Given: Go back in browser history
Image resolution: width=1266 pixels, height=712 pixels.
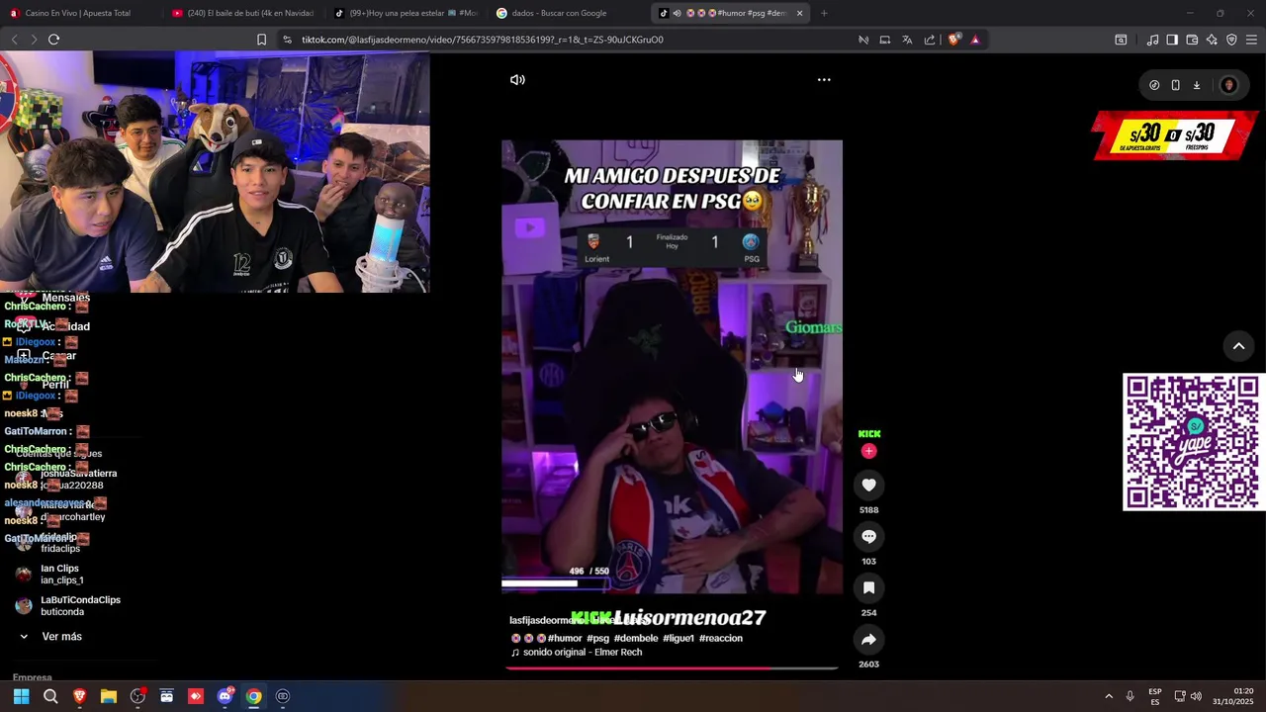Looking at the screenshot, I should tap(14, 40).
